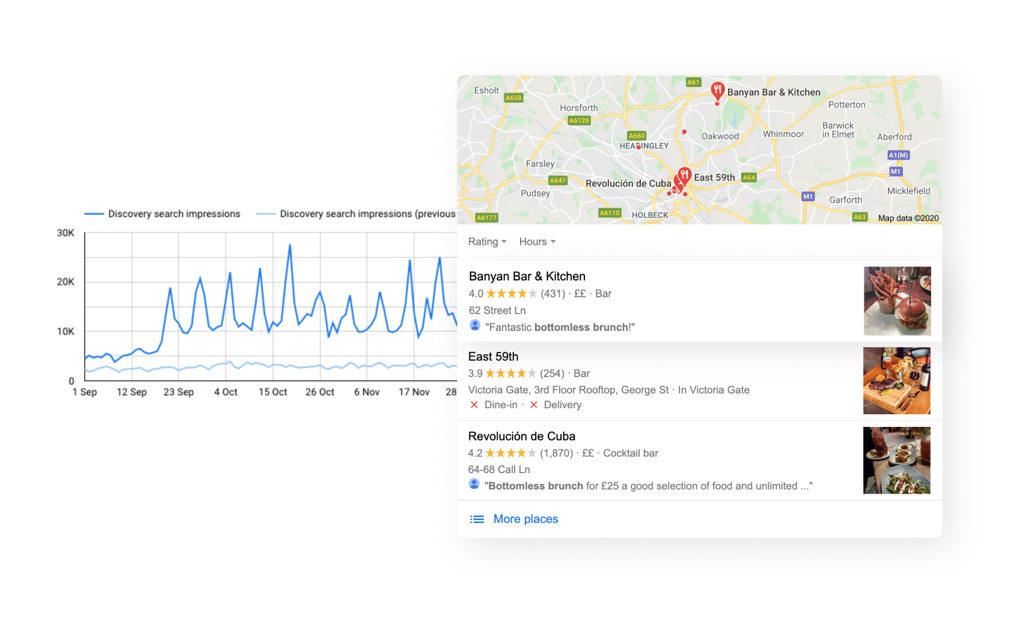Open the More places list icon
Image resolution: width=1031 pixels, height=619 pixels.
click(477, 519)
